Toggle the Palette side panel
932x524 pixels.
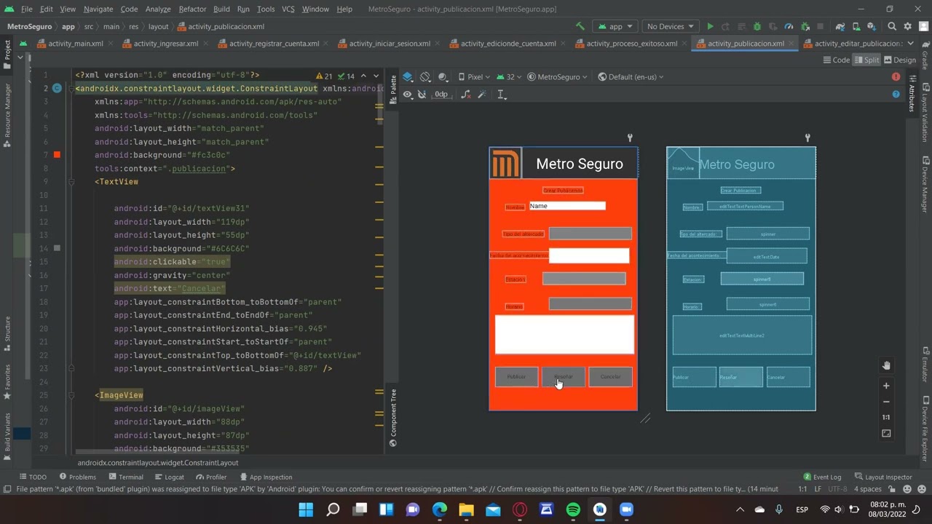point(393,90)
